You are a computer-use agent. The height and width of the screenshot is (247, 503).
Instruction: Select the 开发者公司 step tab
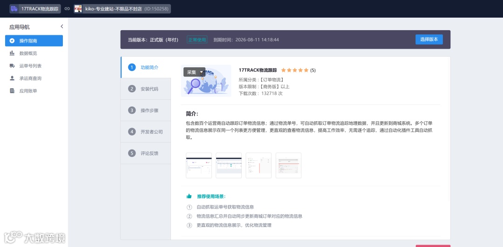point(146,132)
